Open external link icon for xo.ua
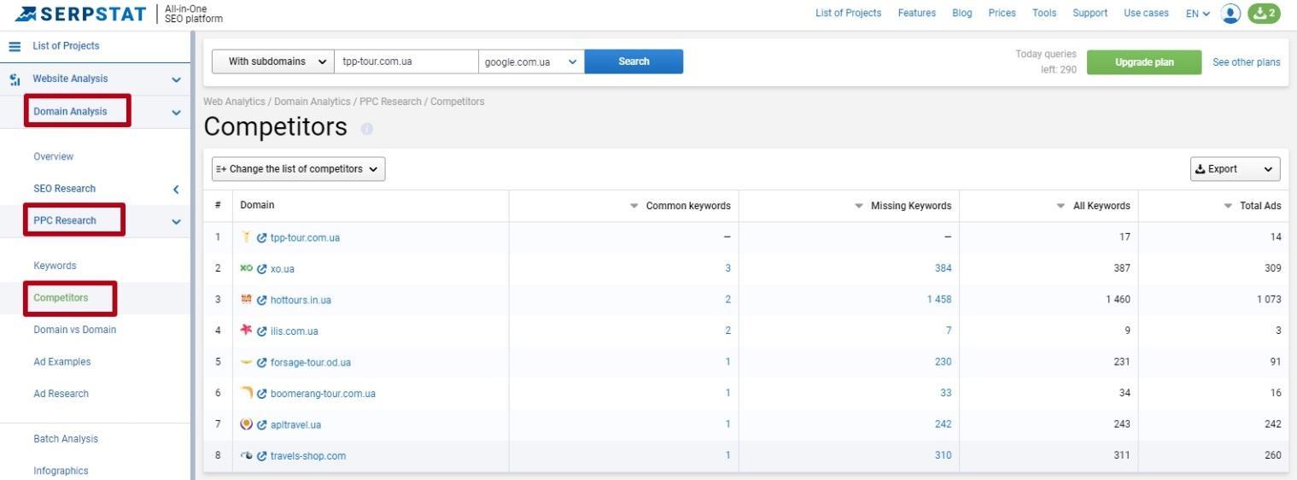This screenshot has width=1297, height=480. (x=262, y=269)
